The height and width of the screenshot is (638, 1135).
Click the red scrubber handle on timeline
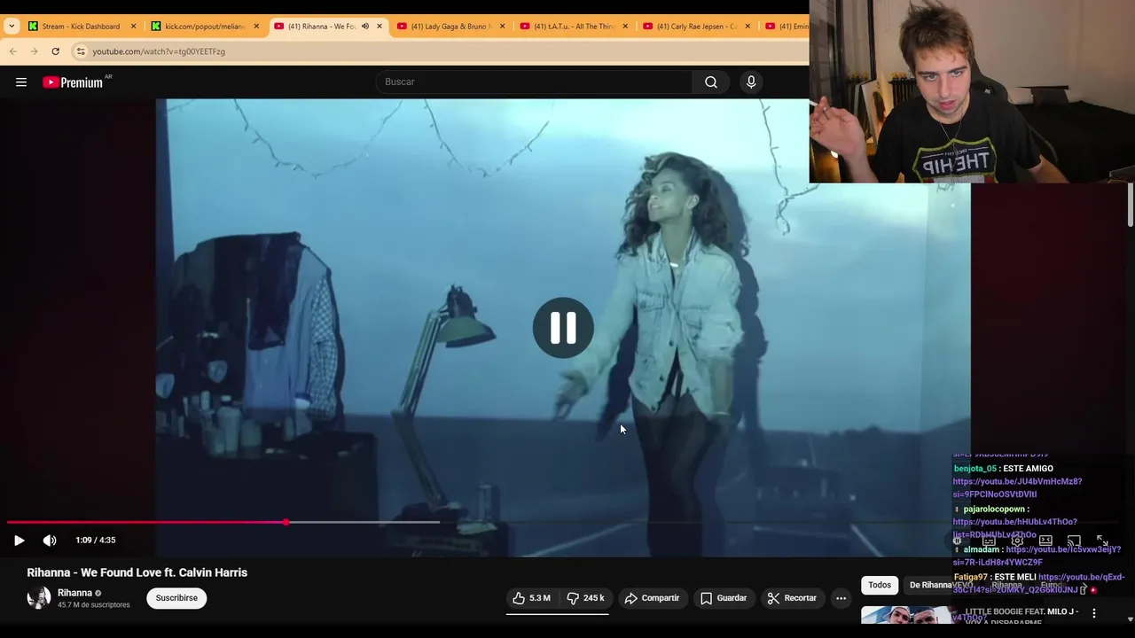pyautogui.click(x=286, y=522)
